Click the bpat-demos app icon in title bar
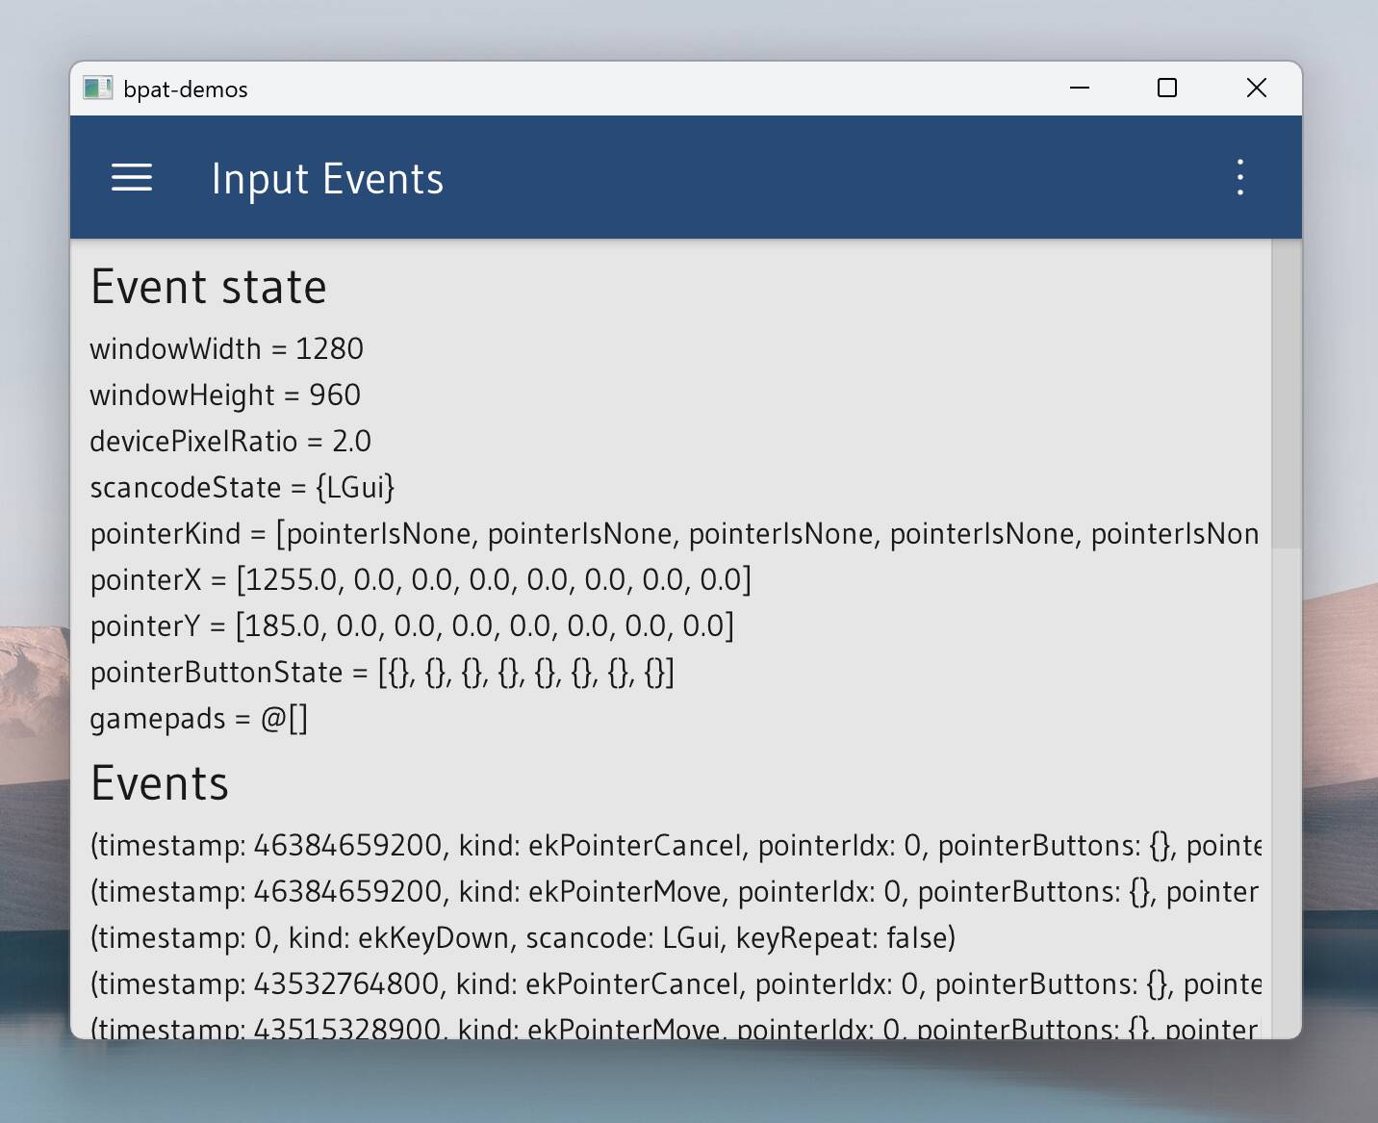Viewport: 1378px width, 1123px height. (97, 89)
